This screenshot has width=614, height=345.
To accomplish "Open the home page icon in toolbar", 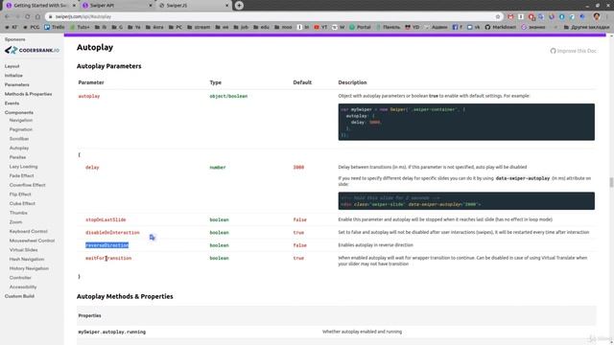I will (x=37, y=17).
